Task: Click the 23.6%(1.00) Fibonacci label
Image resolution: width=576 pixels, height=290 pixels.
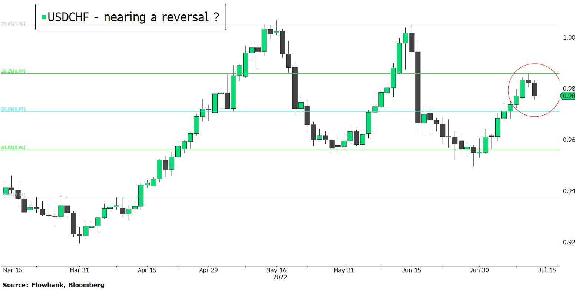Action: (x=13, y=24)
